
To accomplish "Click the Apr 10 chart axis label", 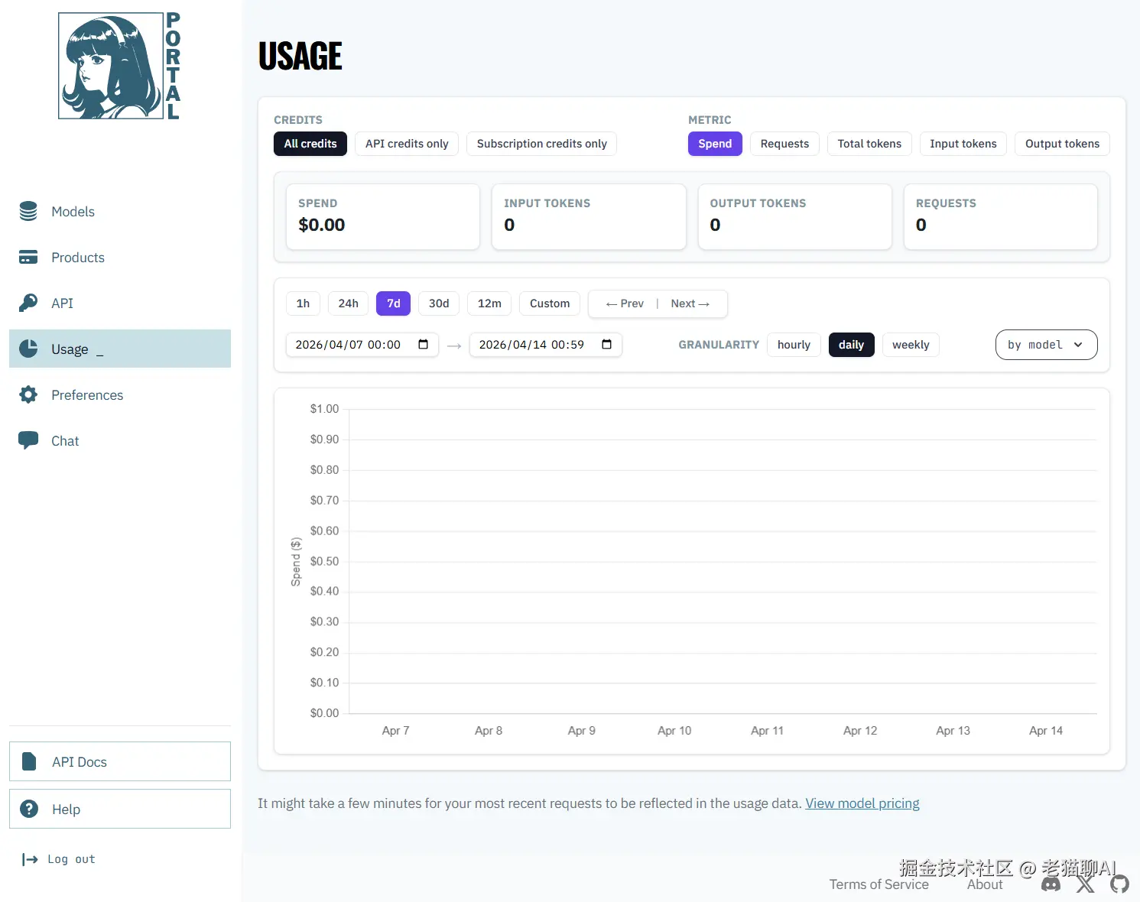I will click(x=674, y=731).
